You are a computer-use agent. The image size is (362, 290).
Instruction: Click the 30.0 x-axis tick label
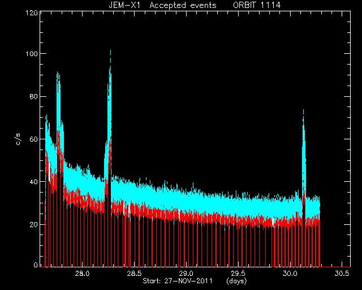[290, 274]
